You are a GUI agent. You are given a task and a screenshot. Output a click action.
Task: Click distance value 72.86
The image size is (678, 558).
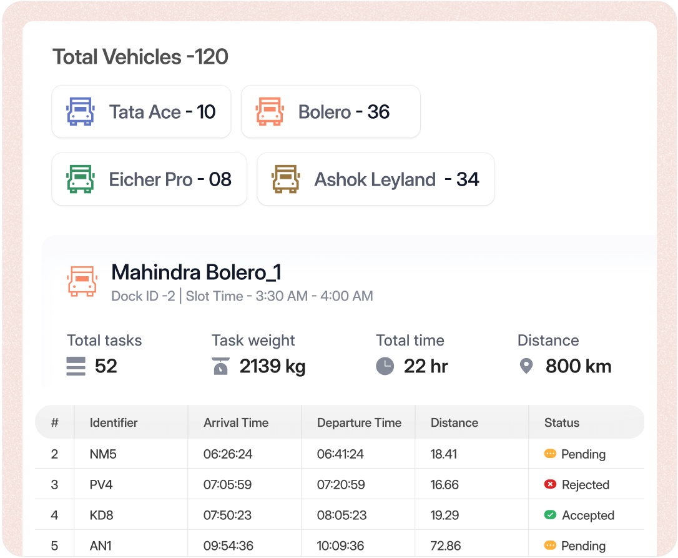click(x=445, y=546)
